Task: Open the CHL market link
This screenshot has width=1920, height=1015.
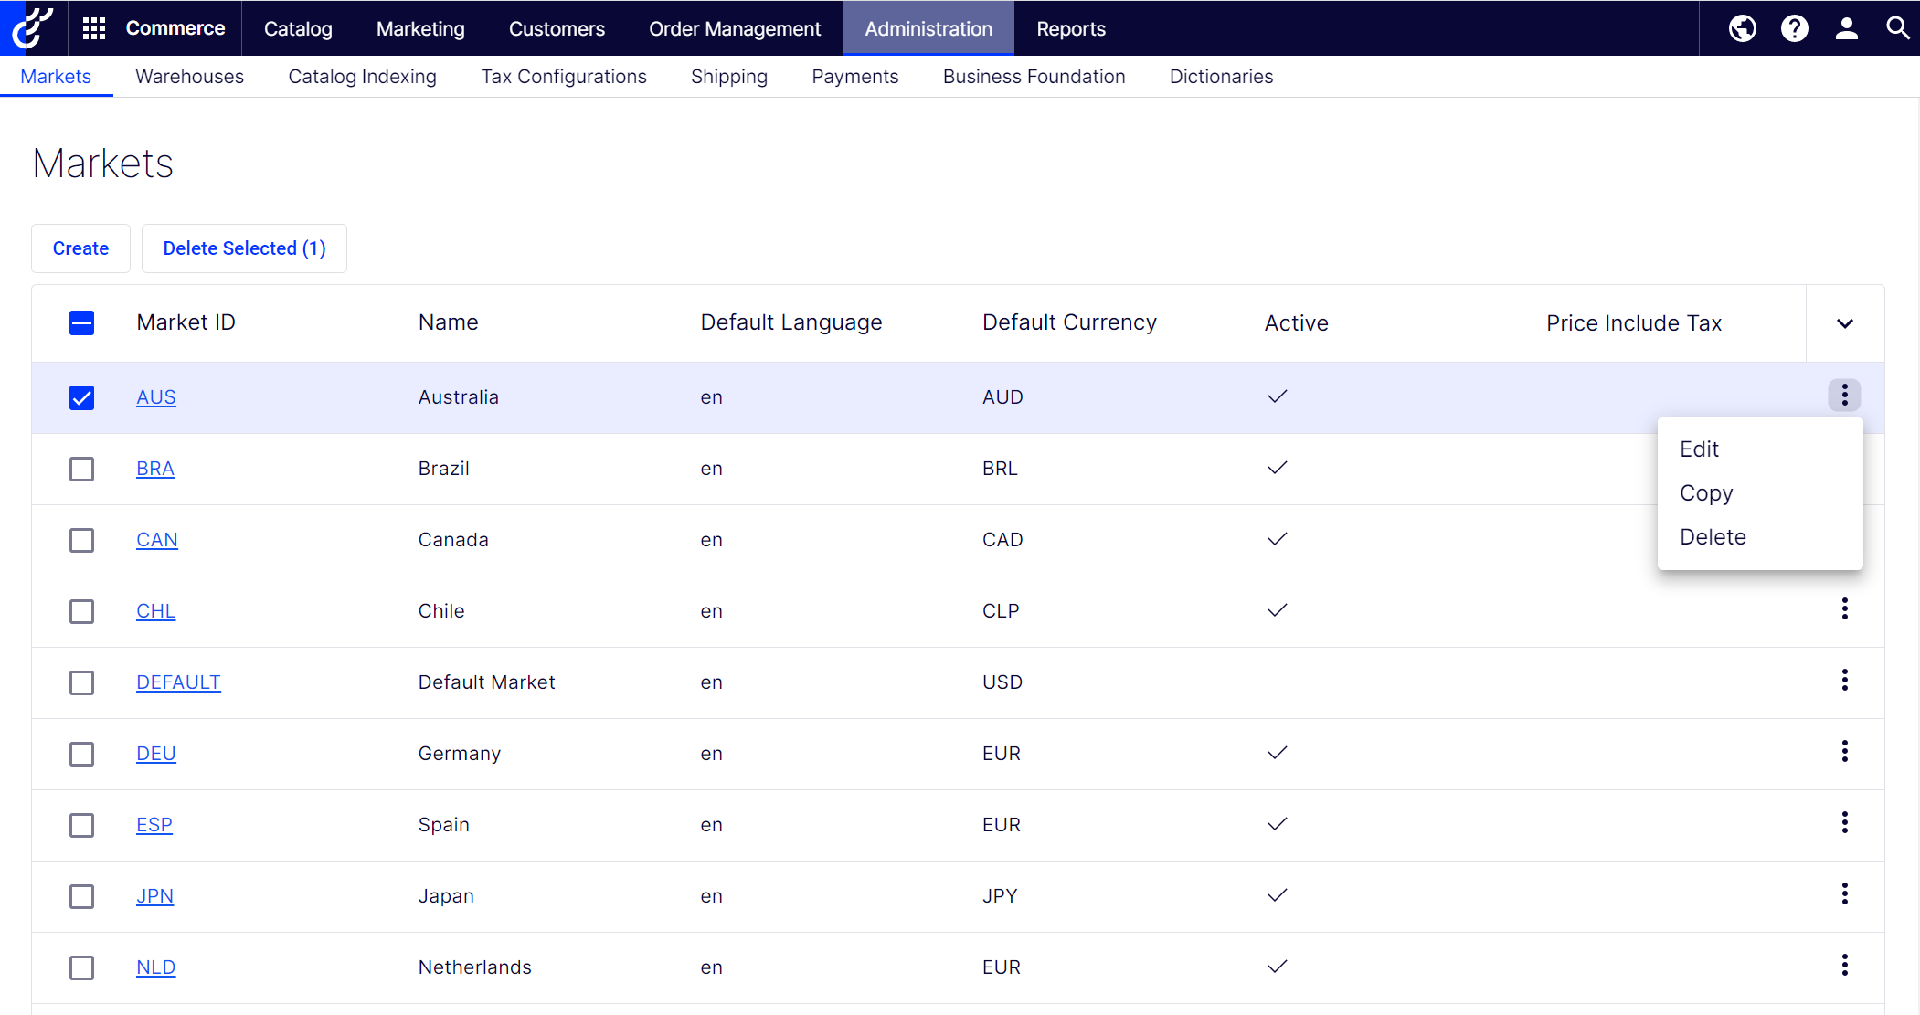Action: click(x=156, y=611)
